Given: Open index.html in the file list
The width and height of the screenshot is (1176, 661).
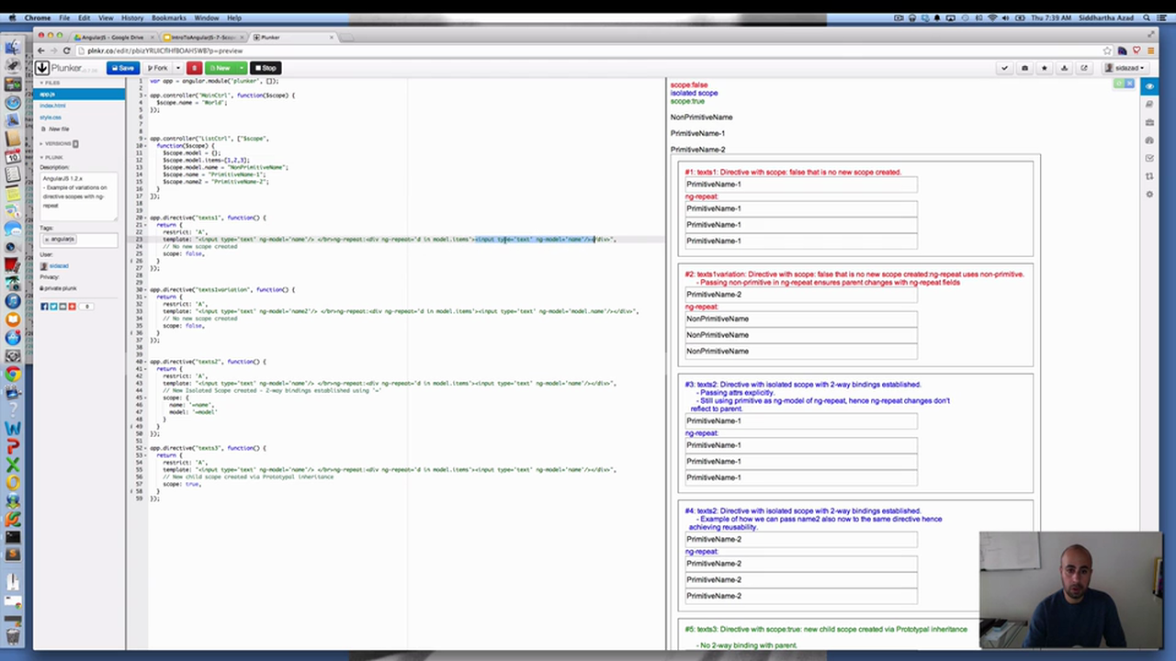Looking at the screenshot, I should pos(52,106).
